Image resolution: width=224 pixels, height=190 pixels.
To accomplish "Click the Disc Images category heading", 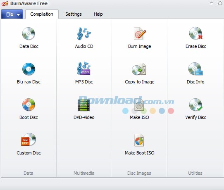I will [139, 173].
